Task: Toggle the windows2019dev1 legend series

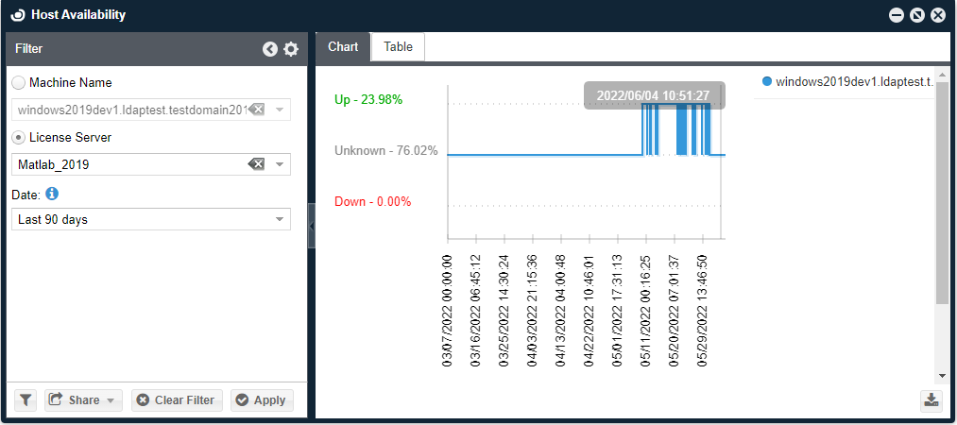Action: 846,82
